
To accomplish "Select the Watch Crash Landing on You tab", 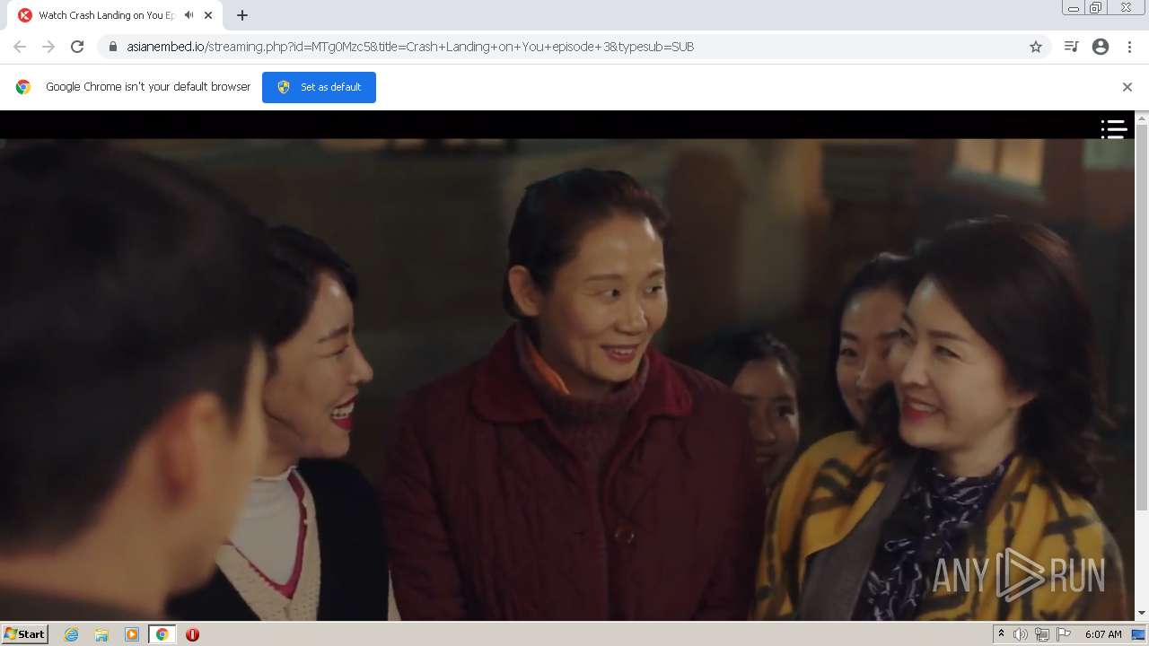I will pyautogui.click(x=117, y=15).
